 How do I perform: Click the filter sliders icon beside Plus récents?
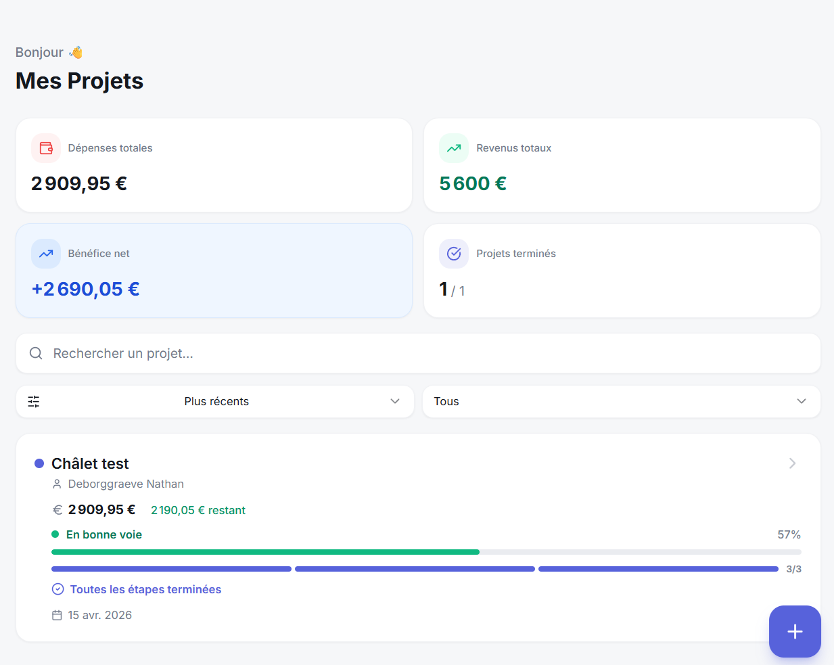(34, 402)
